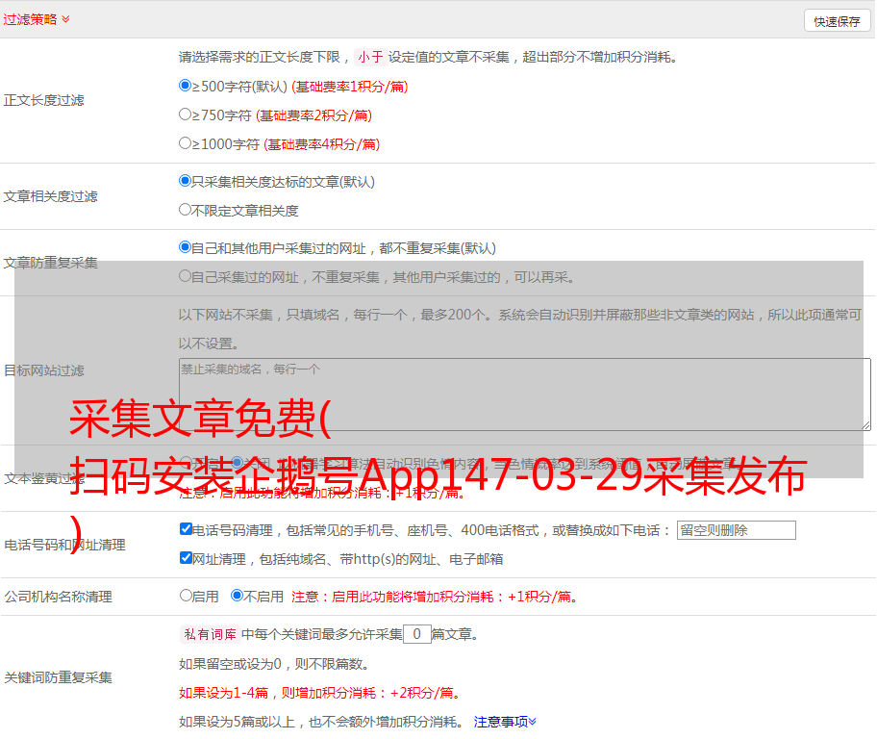Click the keyword article count input field
Screen dimensions: 877x739
(x=417, y=634)
